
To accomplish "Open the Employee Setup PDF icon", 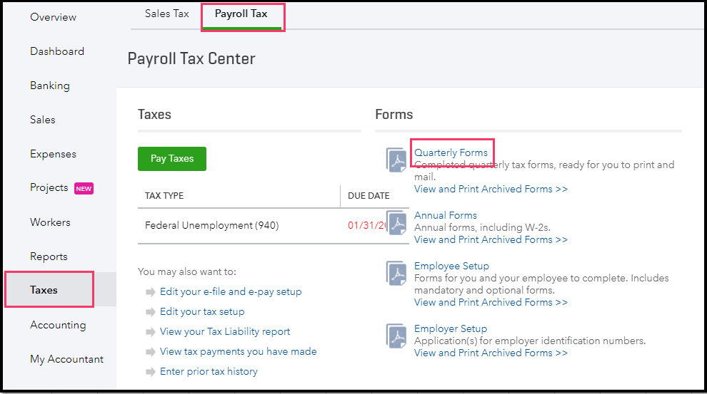I will (x=397, y=273).
